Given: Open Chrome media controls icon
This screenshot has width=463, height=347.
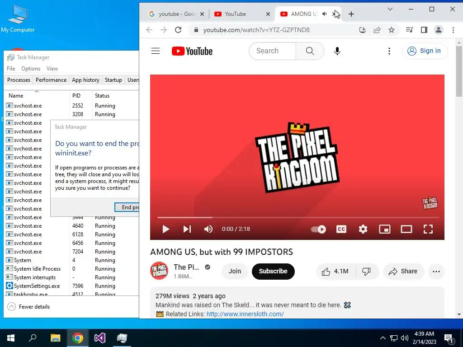Looking at the screenshot, I should click(409, 30).
